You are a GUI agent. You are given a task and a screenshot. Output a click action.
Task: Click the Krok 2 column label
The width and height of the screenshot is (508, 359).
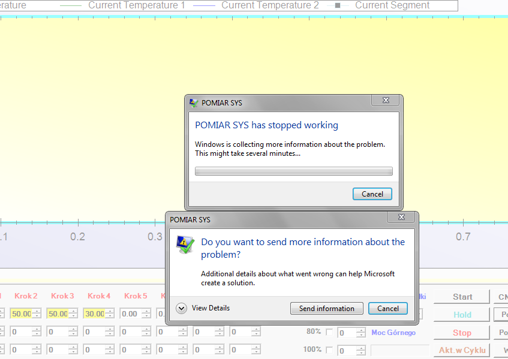[26, 296]
